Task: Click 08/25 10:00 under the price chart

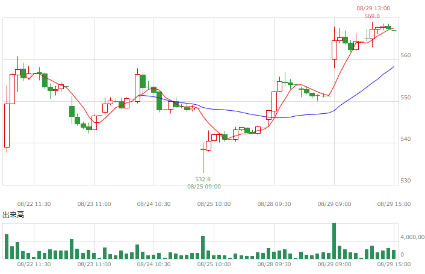Action: click(214, 204)
